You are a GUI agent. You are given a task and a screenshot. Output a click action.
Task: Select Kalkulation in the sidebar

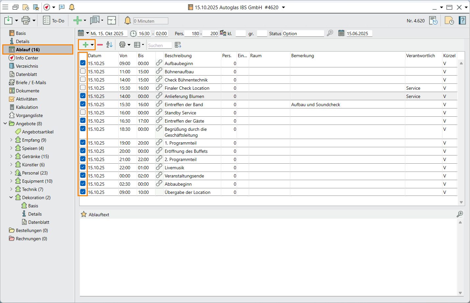(x=27, y=107)
